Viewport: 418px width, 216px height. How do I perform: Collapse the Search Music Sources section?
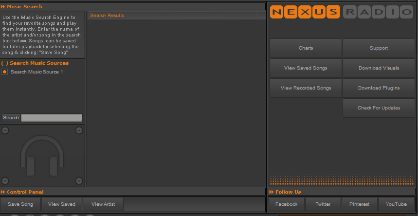(4, 63)
